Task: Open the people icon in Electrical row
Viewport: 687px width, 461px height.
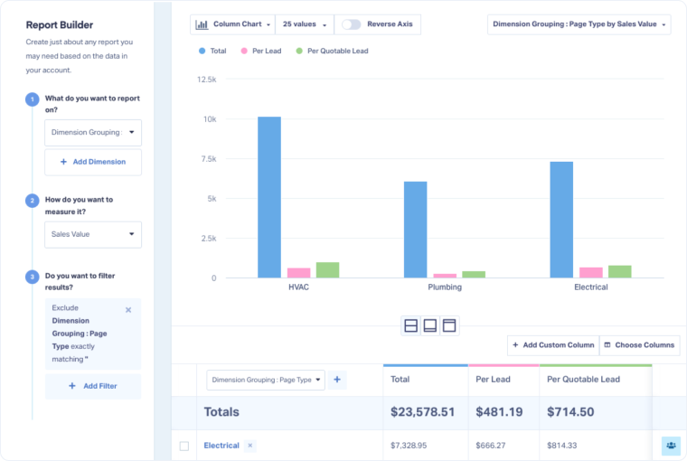Action: (x=671, y=446)
